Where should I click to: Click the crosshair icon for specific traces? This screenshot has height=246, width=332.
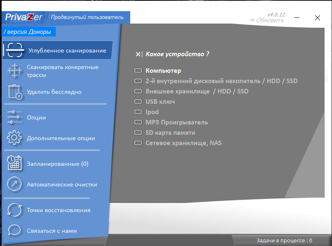point(14,71)
